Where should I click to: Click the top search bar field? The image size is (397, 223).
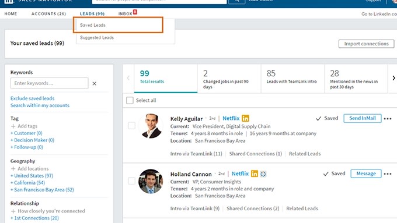pos(159,2)
